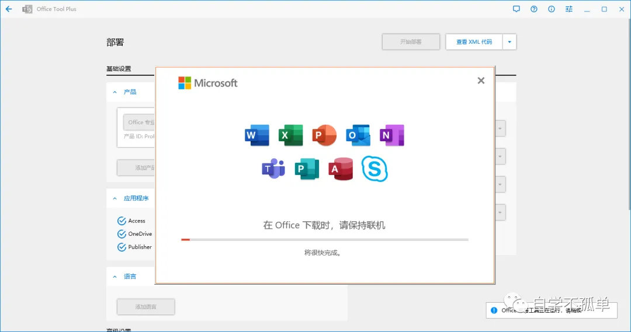The image size is (631, 332).
Task: Close the Microsoft Office download dialog
Action: (x=481, y=81)
